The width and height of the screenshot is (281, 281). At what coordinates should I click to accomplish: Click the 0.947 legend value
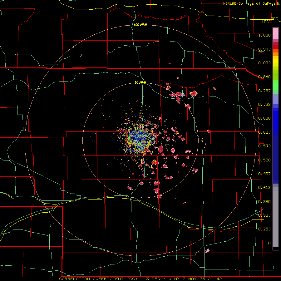coord(264,49)
